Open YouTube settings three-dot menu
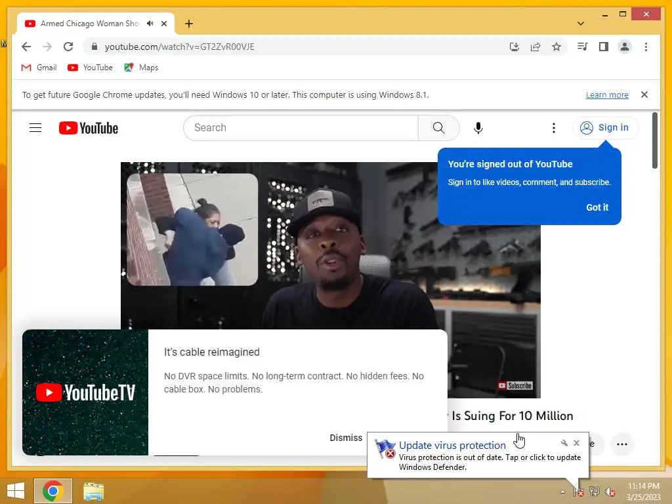The width and height of the screenshot is (672, 504). point(554,128)
